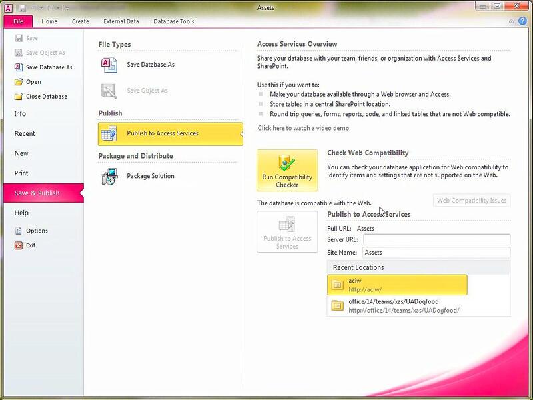Click the Open folder icon in sidebar

[19, 82]
